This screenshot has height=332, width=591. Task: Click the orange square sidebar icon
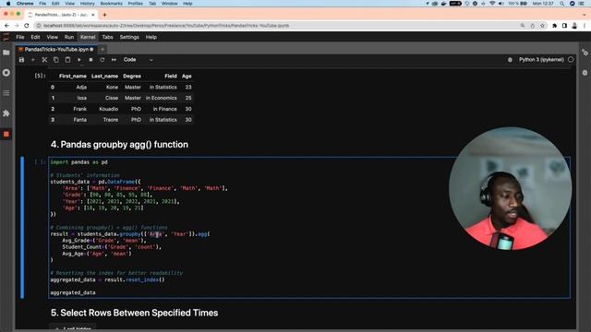pos(6,134)
